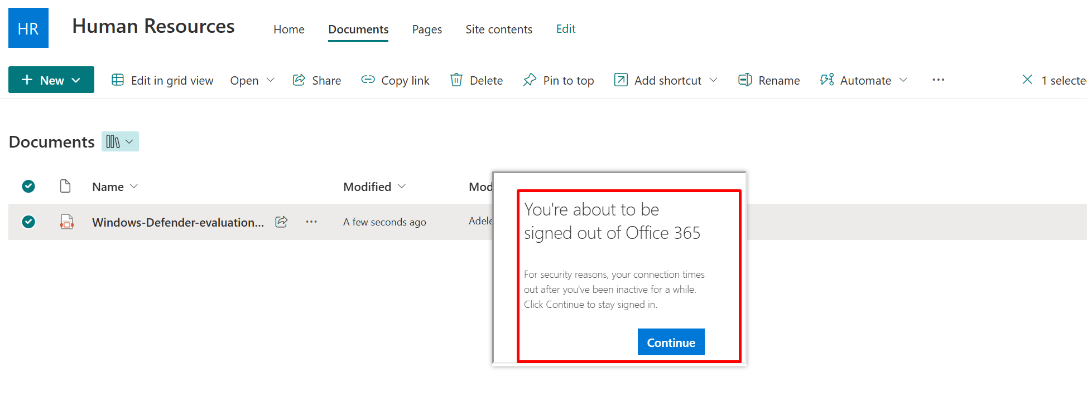Click Pin to top command
The height and width of the screenshot is (397, 1087).
(x=559, y=80)
